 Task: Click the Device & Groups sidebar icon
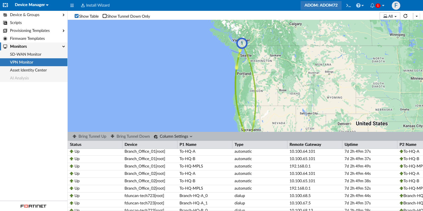5,15
